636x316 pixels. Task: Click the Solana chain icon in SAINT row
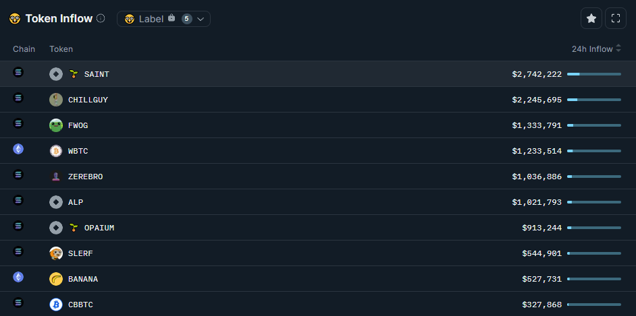click(18, 72)
